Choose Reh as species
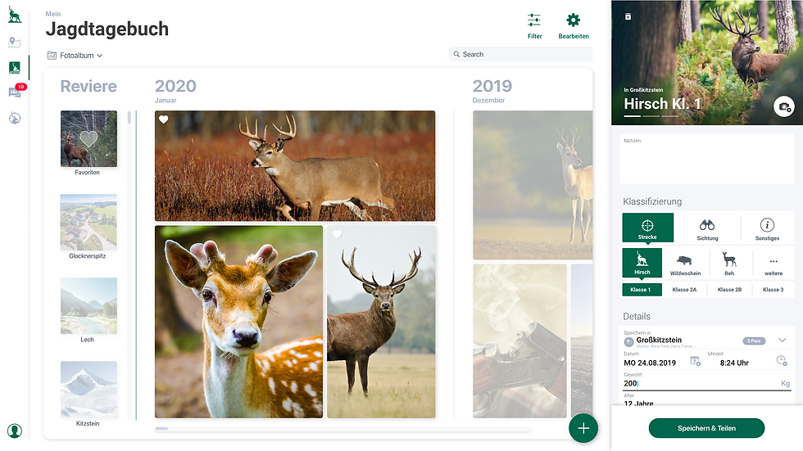This screenshot has height=451, width=803. [729, 264]
